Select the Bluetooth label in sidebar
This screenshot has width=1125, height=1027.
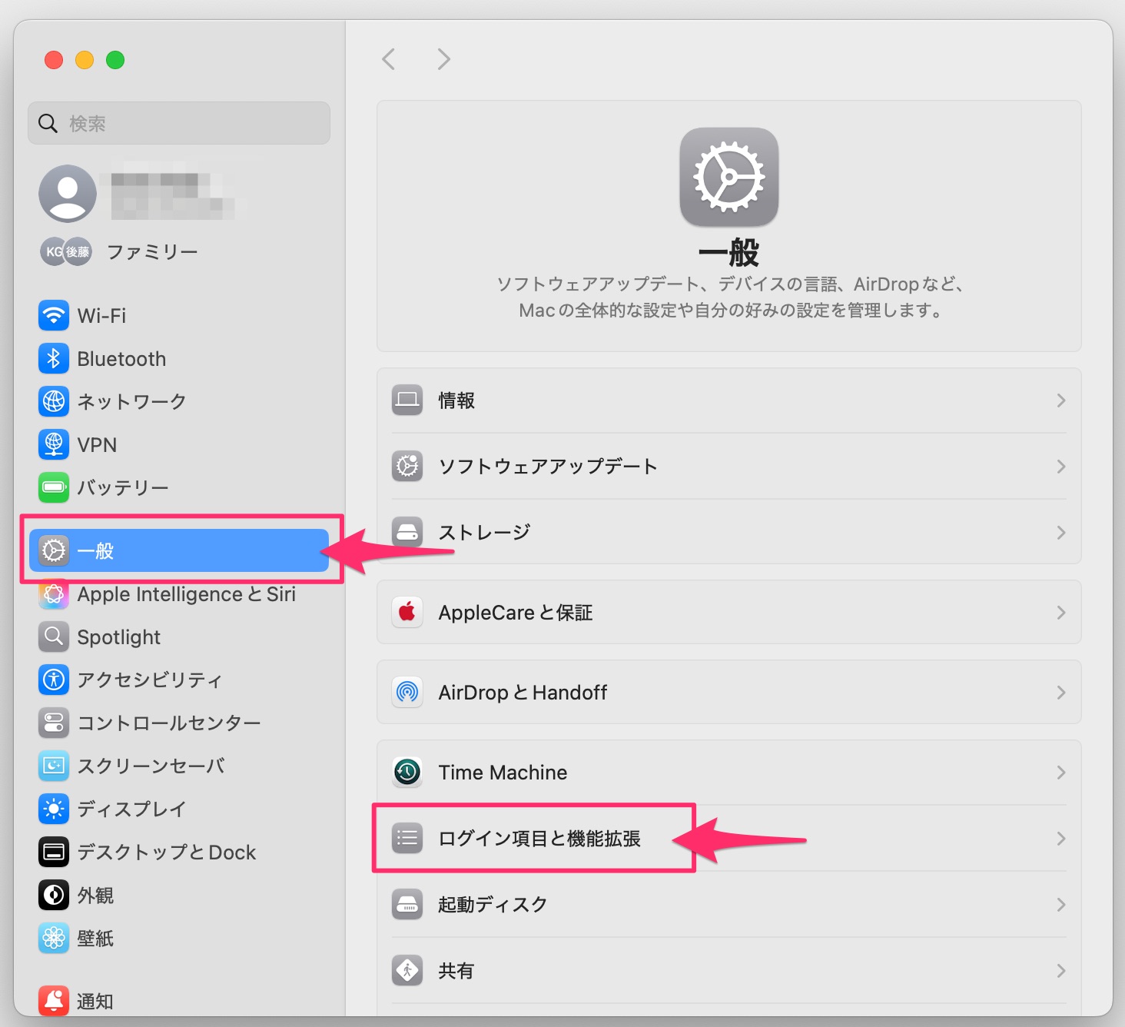[121, 359]
